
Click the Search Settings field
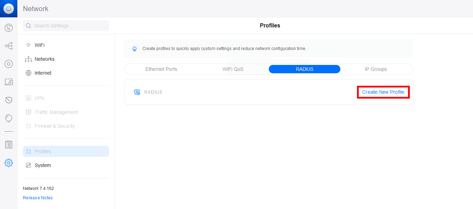pos(66,25)
